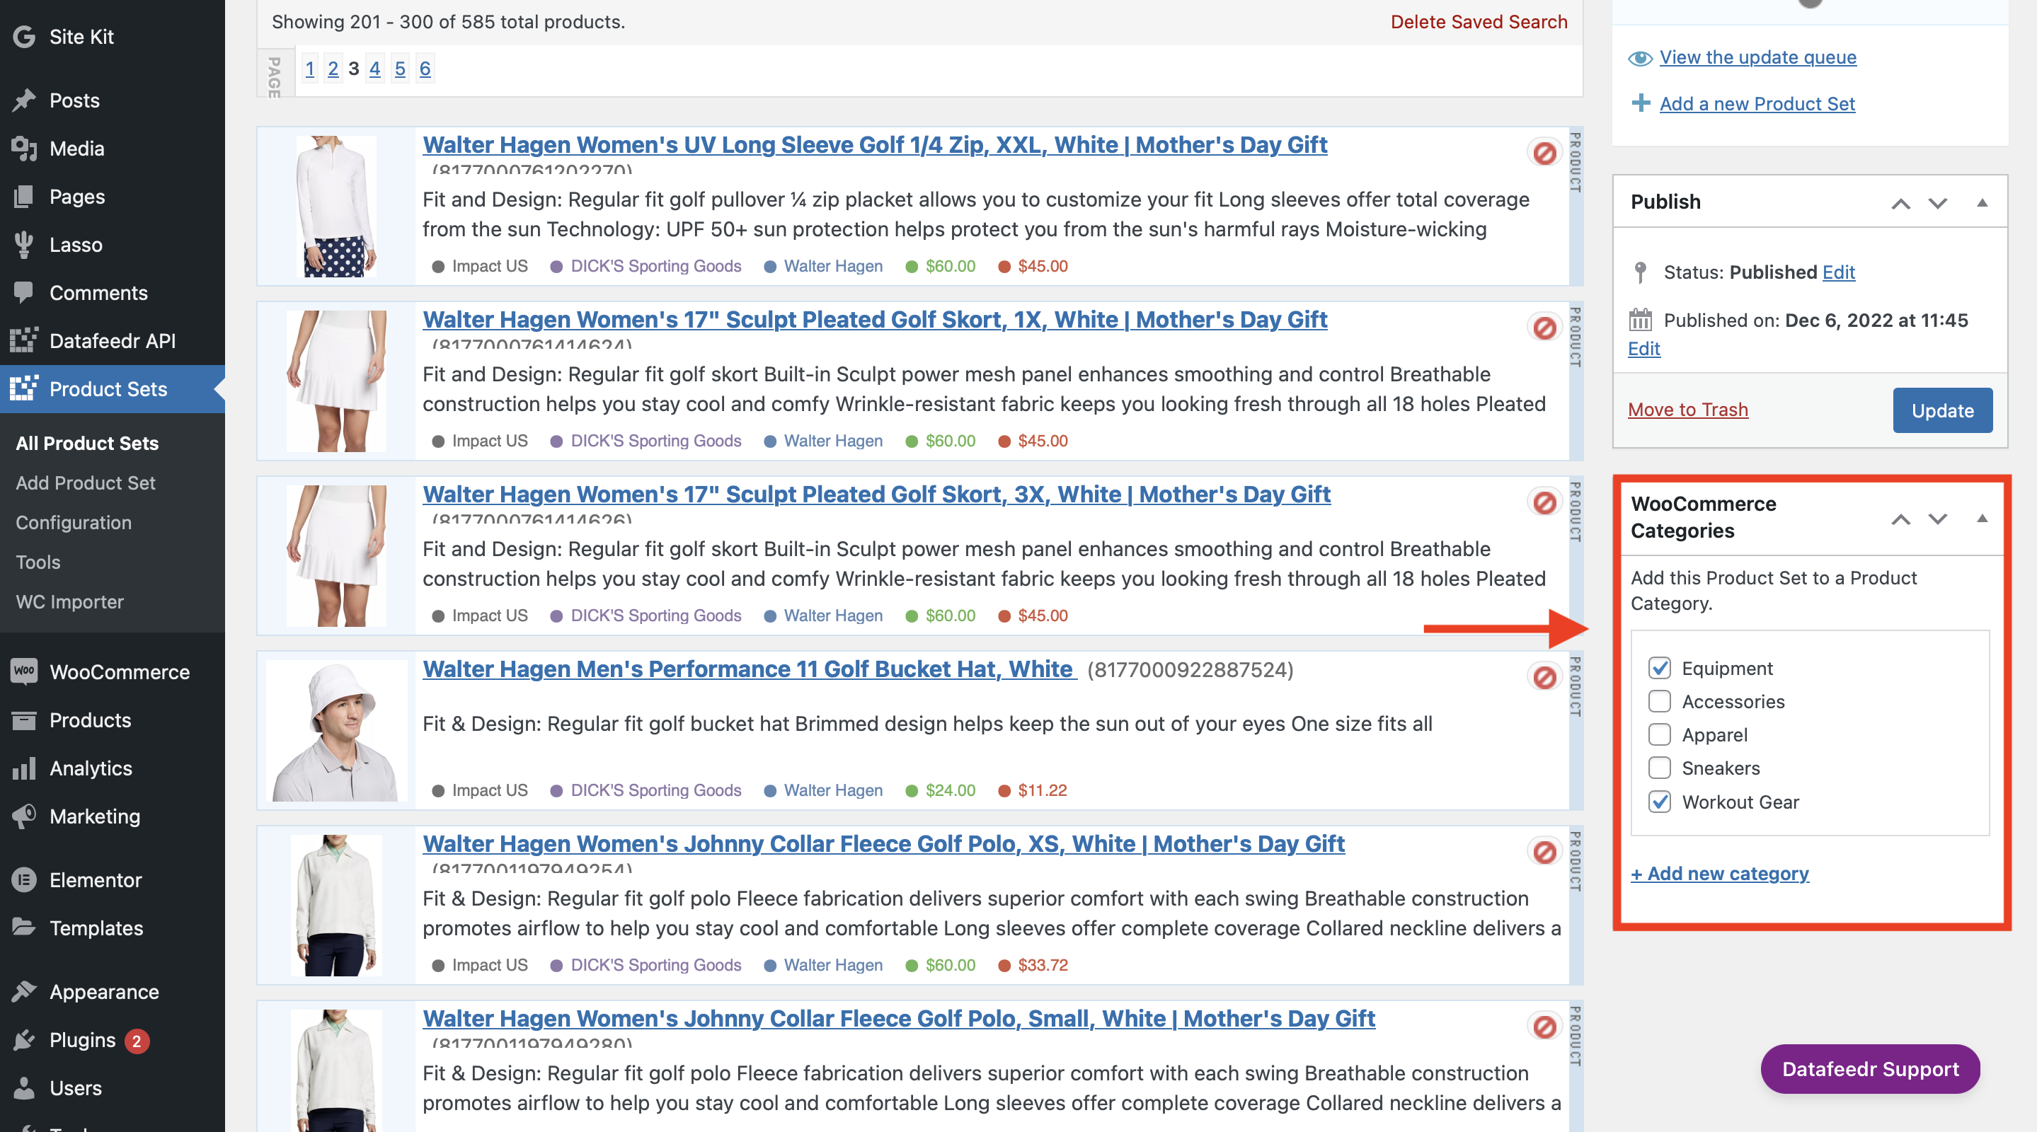Uncheck the Equipment category
Screen dimensions: 2037x1132
click(1659, 668)
